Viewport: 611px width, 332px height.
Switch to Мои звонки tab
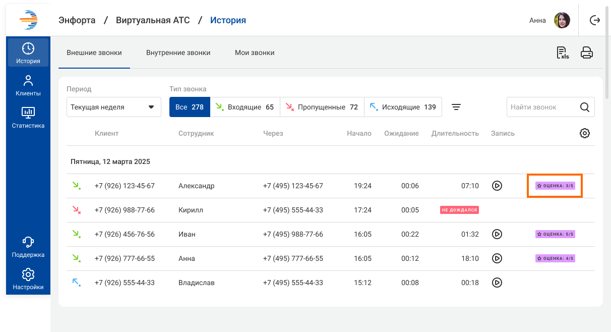[255, 52]
